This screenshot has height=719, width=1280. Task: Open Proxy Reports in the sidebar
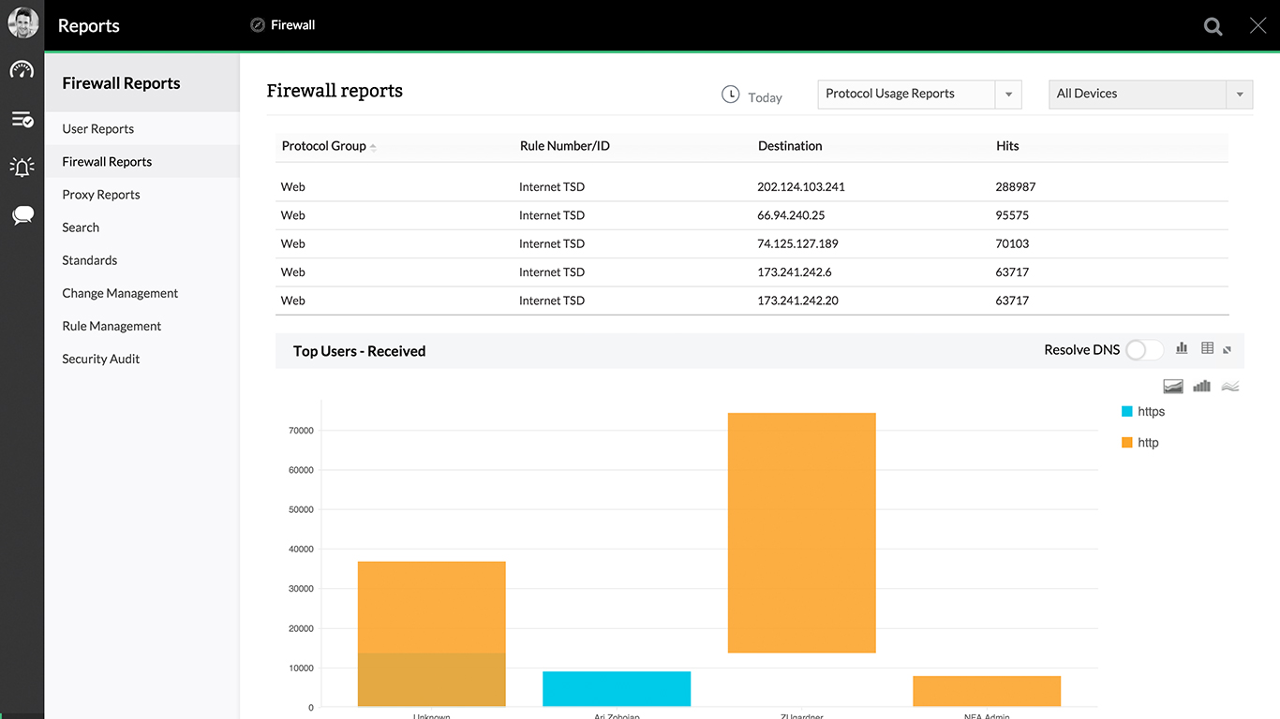click(x=101, y=195)
